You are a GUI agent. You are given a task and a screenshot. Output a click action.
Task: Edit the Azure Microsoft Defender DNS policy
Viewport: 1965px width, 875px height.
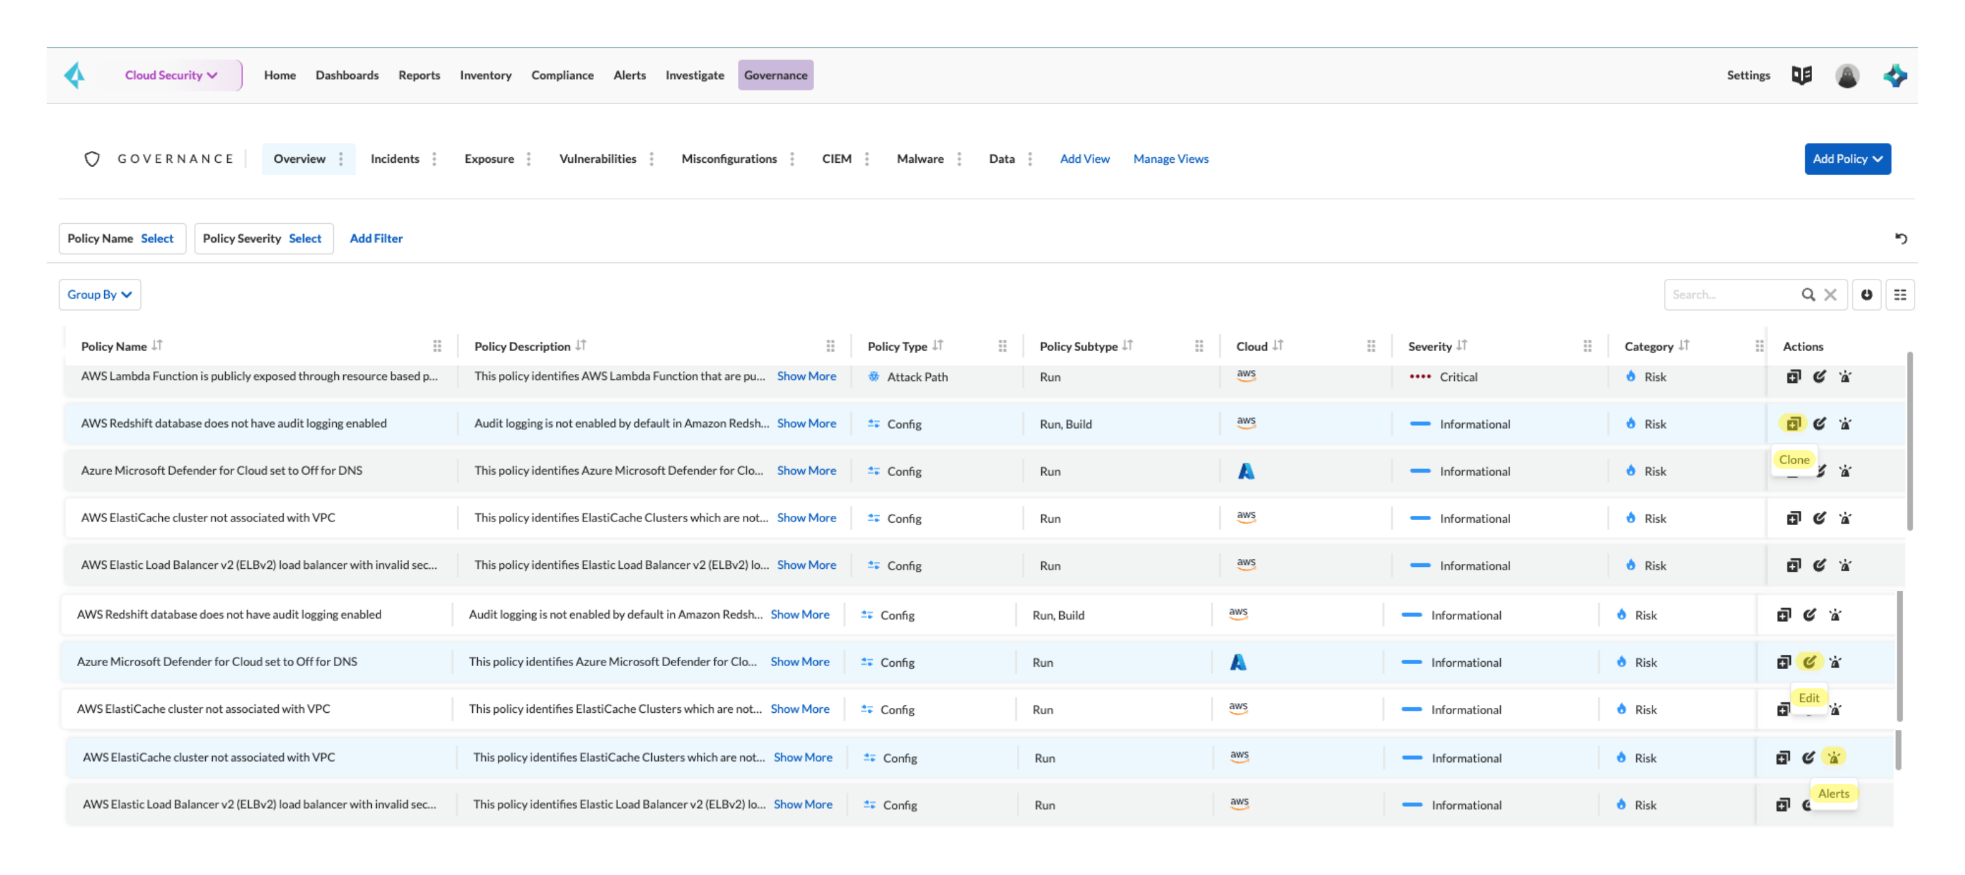(x=1808, y=662)
